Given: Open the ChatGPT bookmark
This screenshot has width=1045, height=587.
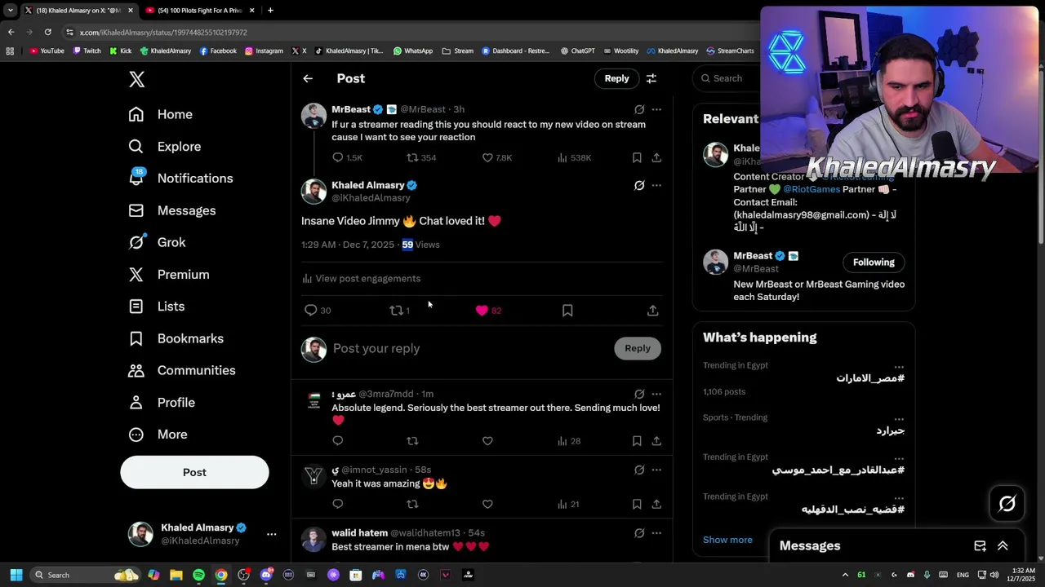Looking at the screenshot, I should tap(577, 51).
